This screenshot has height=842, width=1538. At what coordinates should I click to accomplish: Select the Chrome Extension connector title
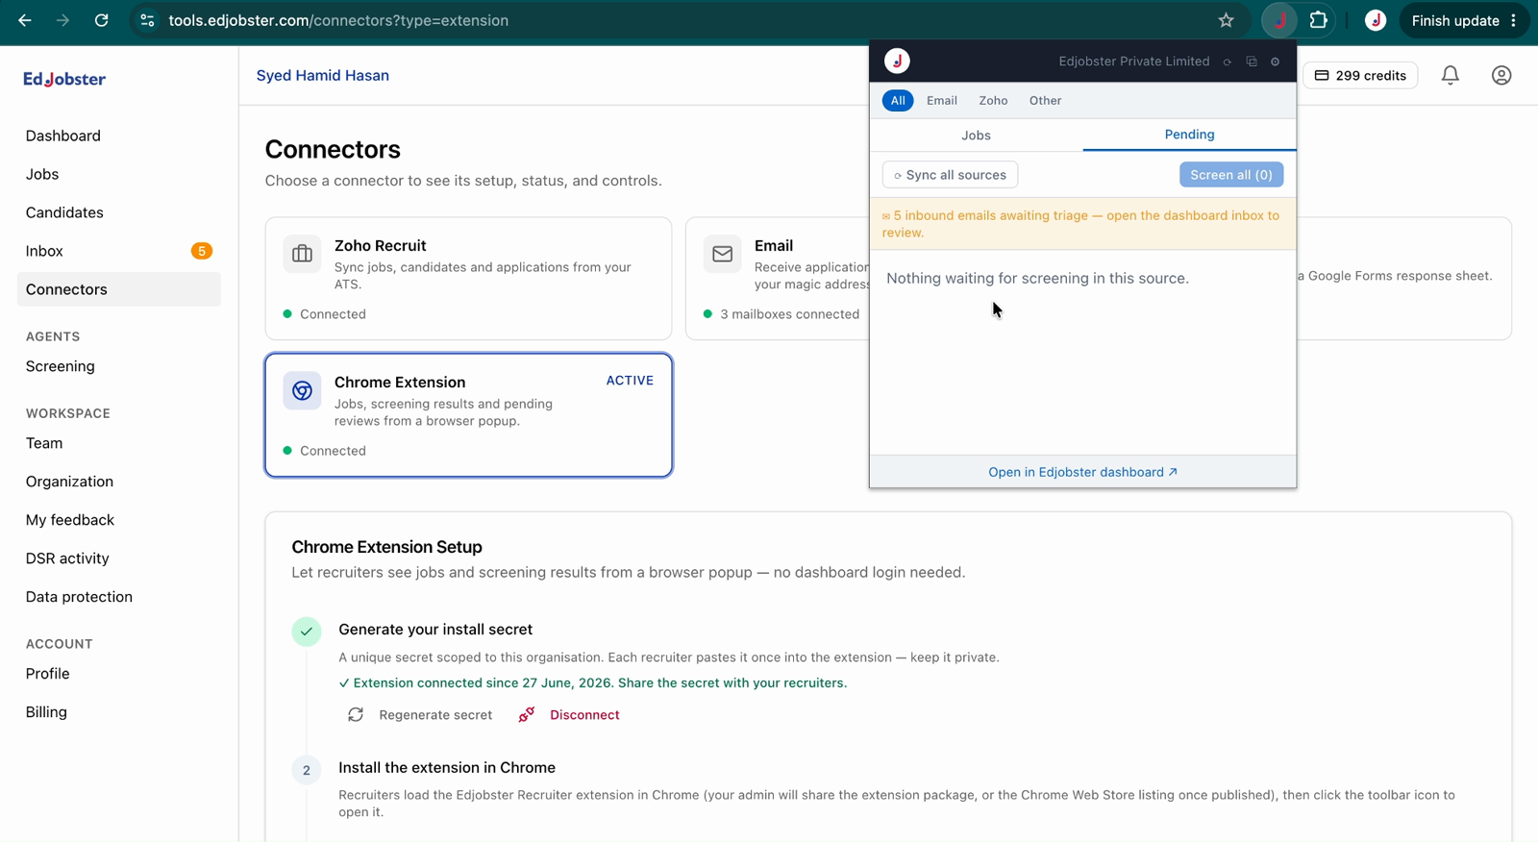pyautogui.click(x=400, y=383)
